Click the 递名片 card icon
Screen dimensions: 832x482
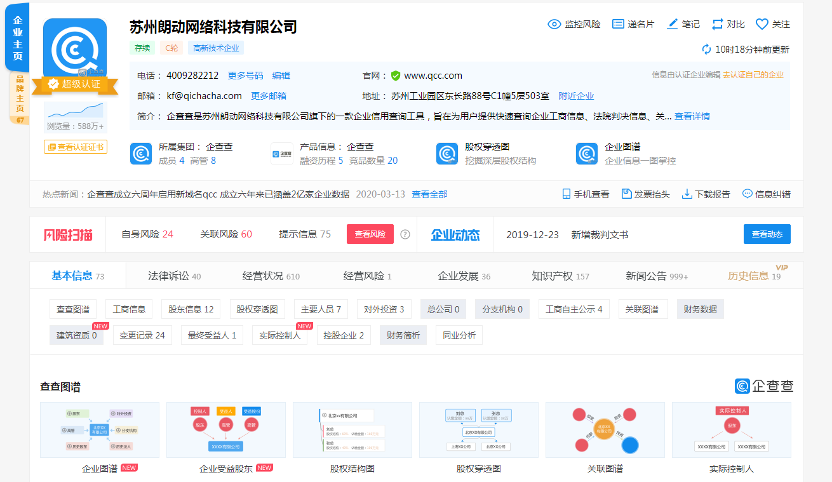618,24
